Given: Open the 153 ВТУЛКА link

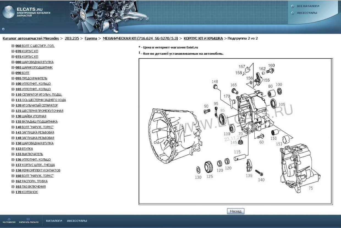Looking at the screenshot, I should pos(24,149).
